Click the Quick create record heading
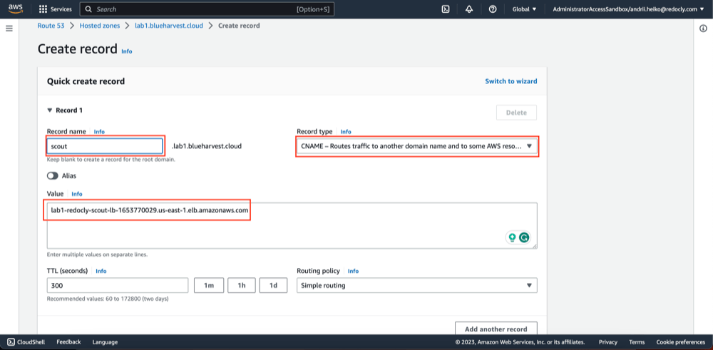Image resolution: width=713 pixels, height=350 pixels. [x=86, y=81]
